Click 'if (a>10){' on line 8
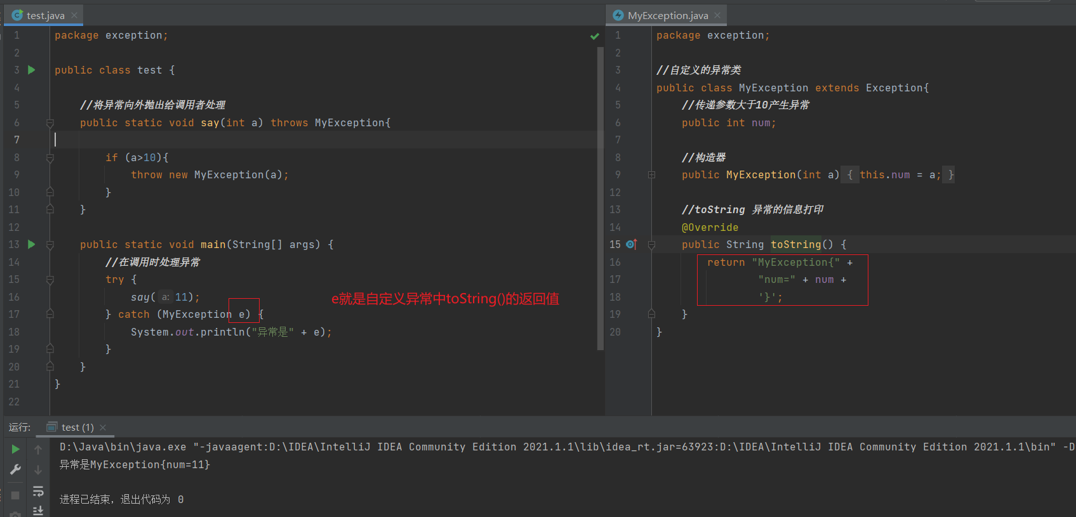This screenshot has height=517, width=1076. tap(137, 157)
